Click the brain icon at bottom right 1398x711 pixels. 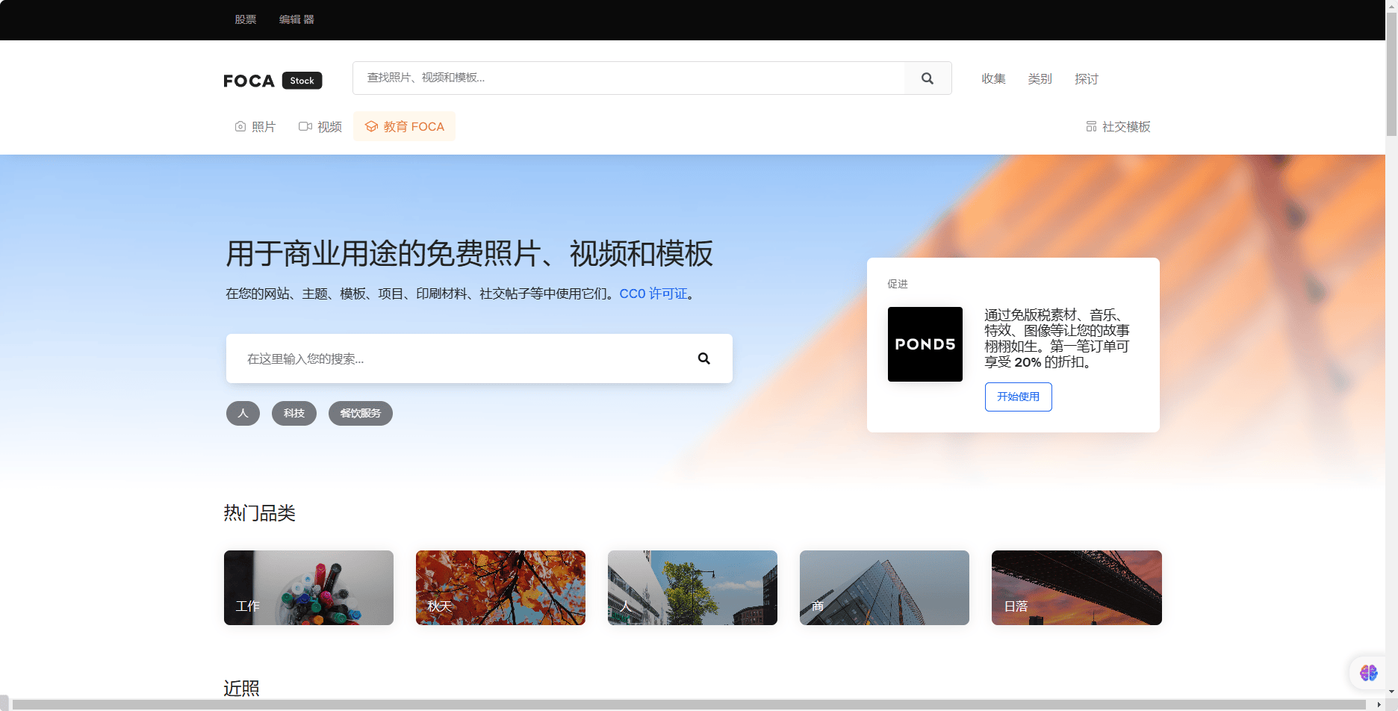point(1368,673)
